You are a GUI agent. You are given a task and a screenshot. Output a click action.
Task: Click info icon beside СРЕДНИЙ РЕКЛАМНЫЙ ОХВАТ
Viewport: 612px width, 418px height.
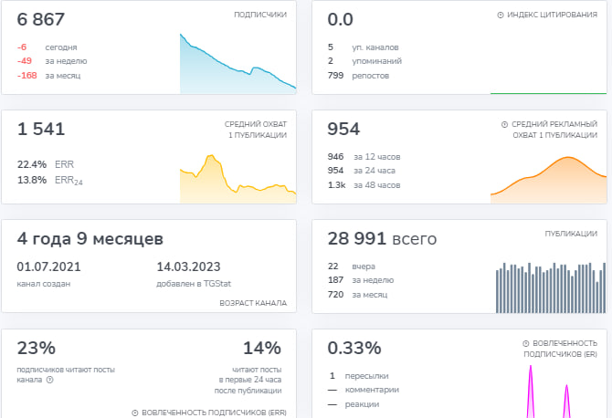point(505,123)
